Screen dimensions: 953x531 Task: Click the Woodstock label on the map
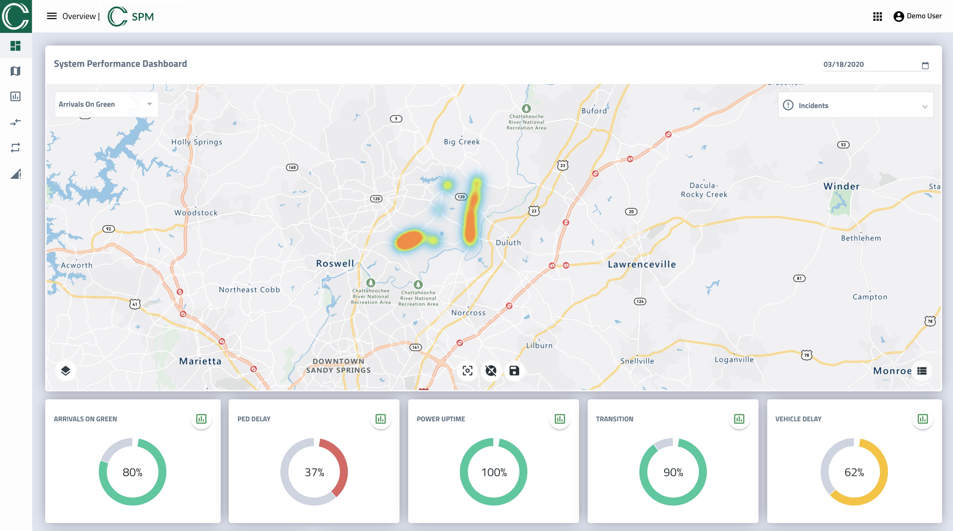coord(196,213)
